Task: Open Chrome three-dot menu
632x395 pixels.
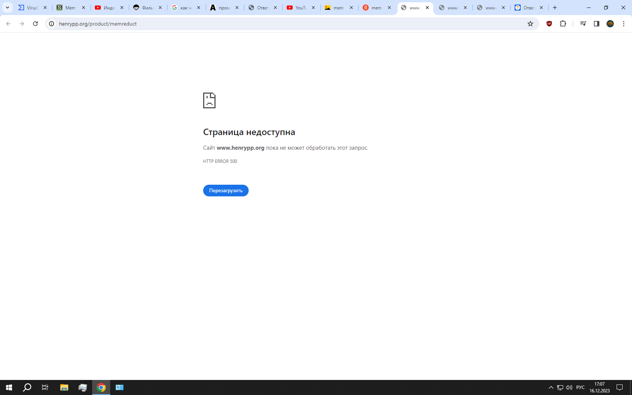Action: coord(624,24)
